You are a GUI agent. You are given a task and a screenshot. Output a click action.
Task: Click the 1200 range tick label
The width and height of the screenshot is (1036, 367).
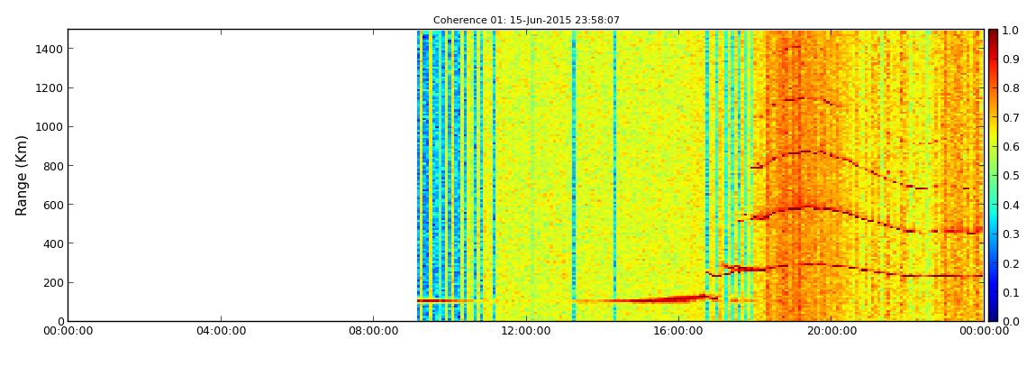tap(50, 88)
